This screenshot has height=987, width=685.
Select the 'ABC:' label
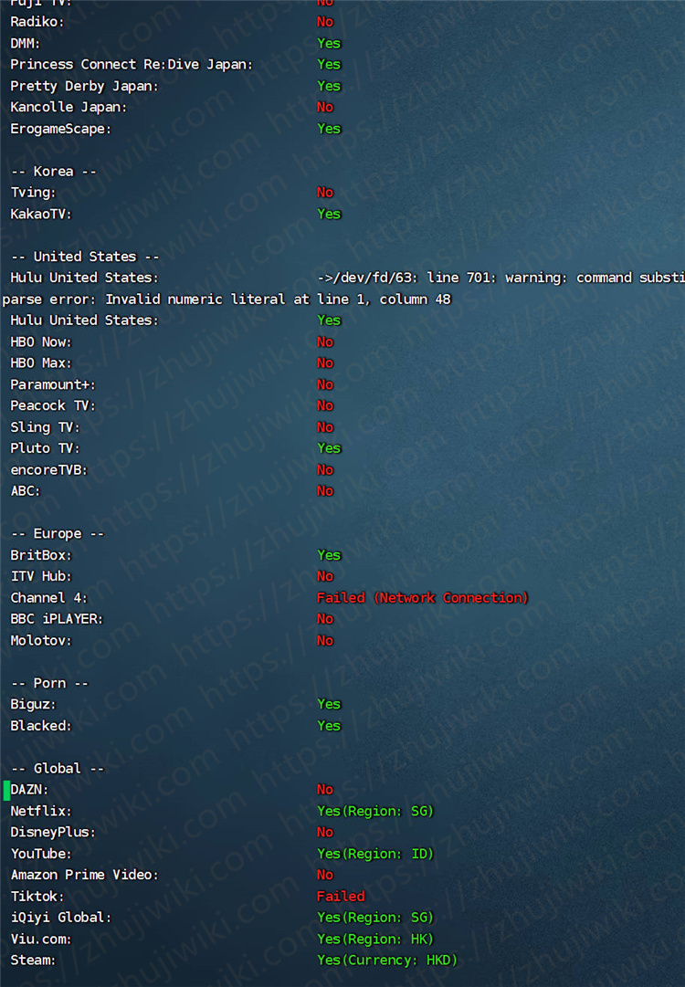point(26,491)
